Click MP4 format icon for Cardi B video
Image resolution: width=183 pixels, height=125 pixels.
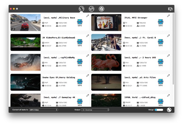161,43
